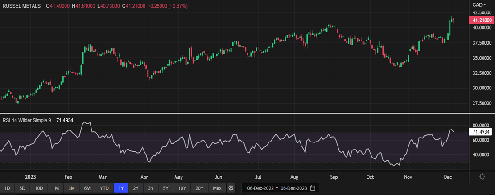Viewport: 495px width, 195px height.
Task: Click the start date 06-Dec-2022 field
Action: 260,188
